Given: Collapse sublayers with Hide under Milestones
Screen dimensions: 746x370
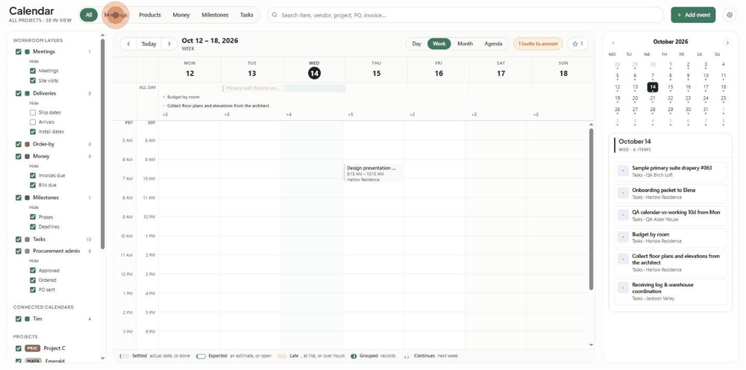Looking at the screenshot, I should (x=34, y=207).
